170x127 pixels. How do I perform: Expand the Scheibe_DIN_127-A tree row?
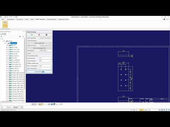click(x=6, y=83)
